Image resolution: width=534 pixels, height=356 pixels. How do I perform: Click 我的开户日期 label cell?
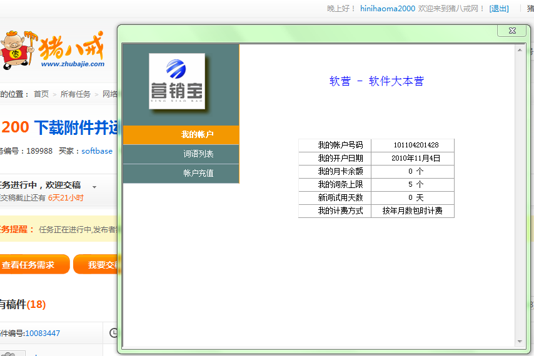(335, 159)
